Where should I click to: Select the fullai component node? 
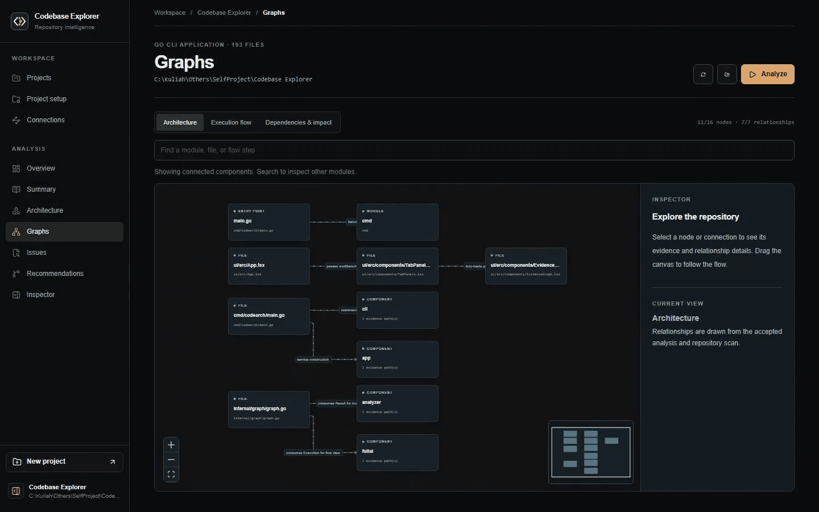pos(398,452)
